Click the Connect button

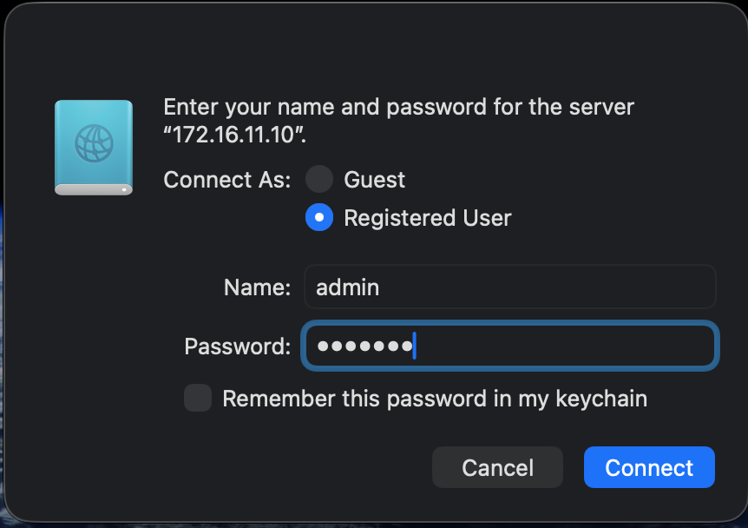[x=649, y=468]
